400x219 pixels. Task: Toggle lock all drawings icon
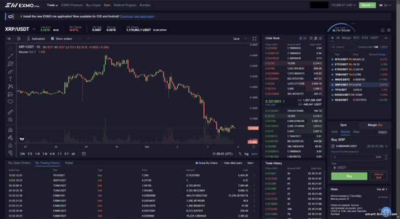[10, 145]
